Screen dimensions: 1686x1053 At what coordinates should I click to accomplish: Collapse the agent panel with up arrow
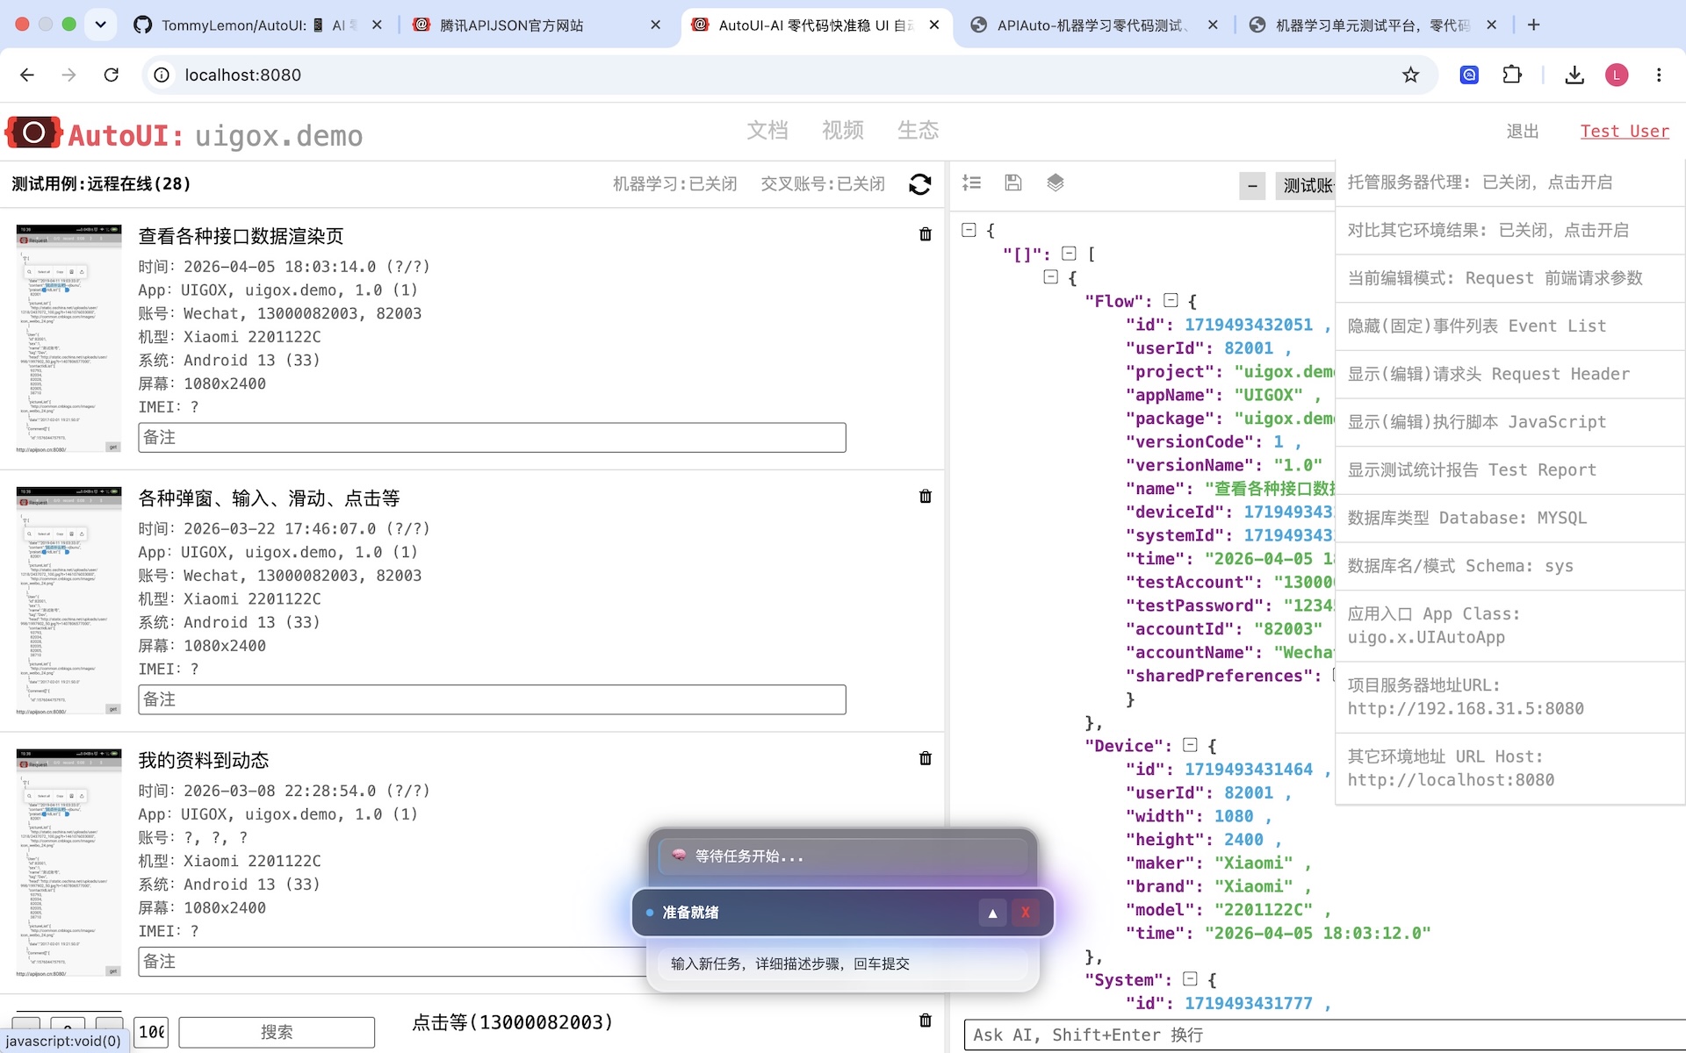pyautogui.click(x=992, y=913)
